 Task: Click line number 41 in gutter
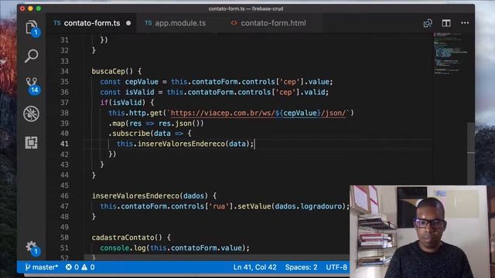(64, 144)
